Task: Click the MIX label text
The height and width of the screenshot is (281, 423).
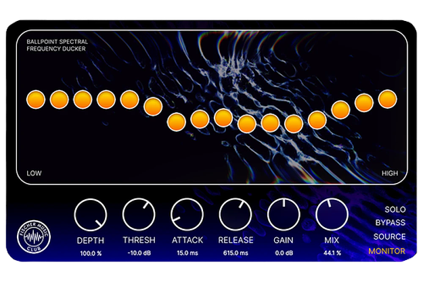Action: click(x=332, y=240)
